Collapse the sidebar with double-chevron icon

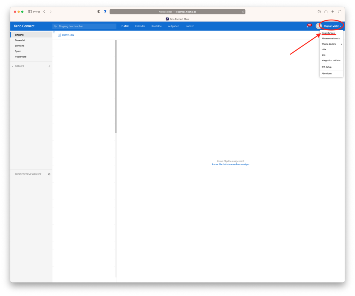click(54, 32)
